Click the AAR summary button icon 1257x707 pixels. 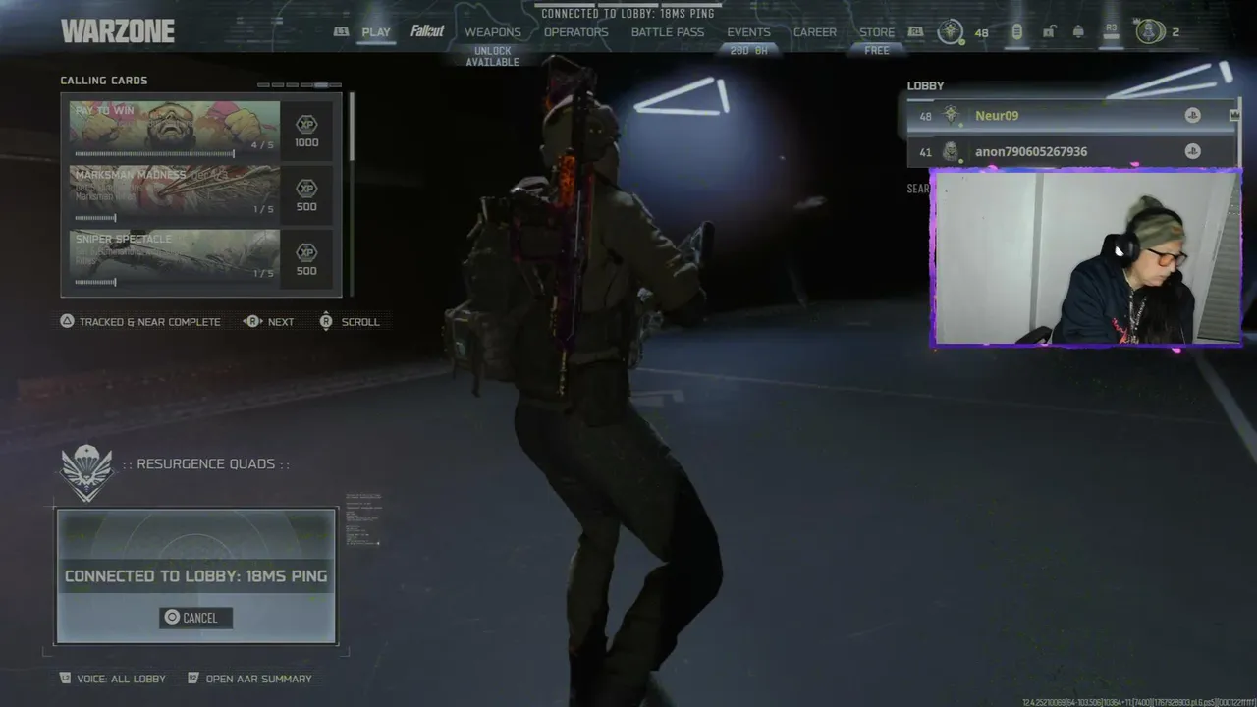pos(193,679)
